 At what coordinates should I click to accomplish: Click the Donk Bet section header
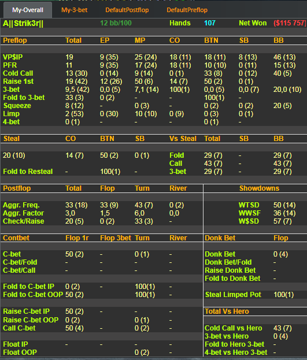pos(220,238)
